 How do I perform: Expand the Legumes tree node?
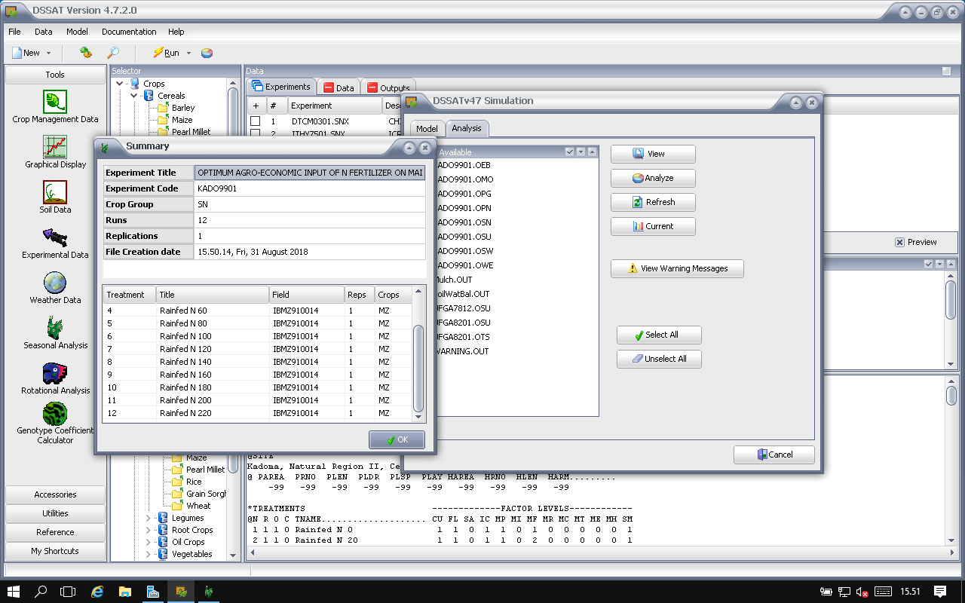(x=149, y=518)
